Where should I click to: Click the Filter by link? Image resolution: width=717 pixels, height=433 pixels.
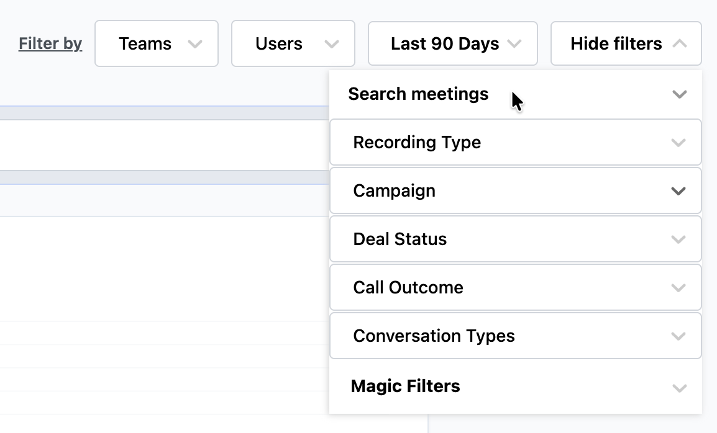[50, 44]
